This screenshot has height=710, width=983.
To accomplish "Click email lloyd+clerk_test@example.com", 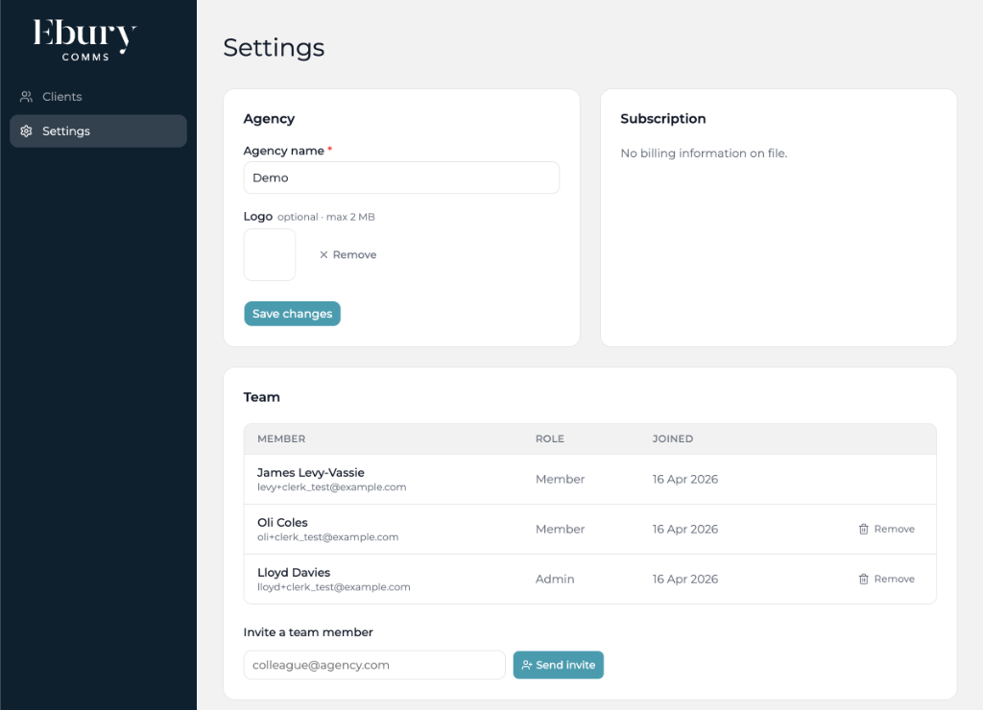I will click(333, 587).
